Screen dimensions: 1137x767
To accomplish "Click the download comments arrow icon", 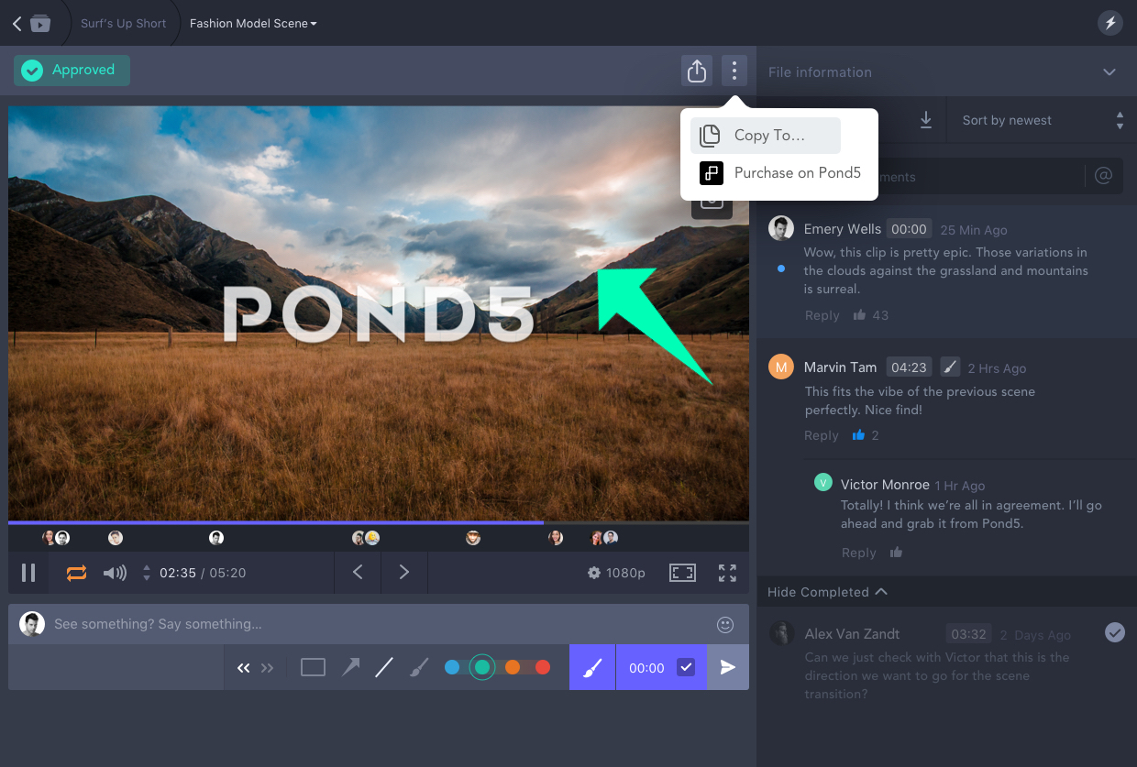I will 926,120.
